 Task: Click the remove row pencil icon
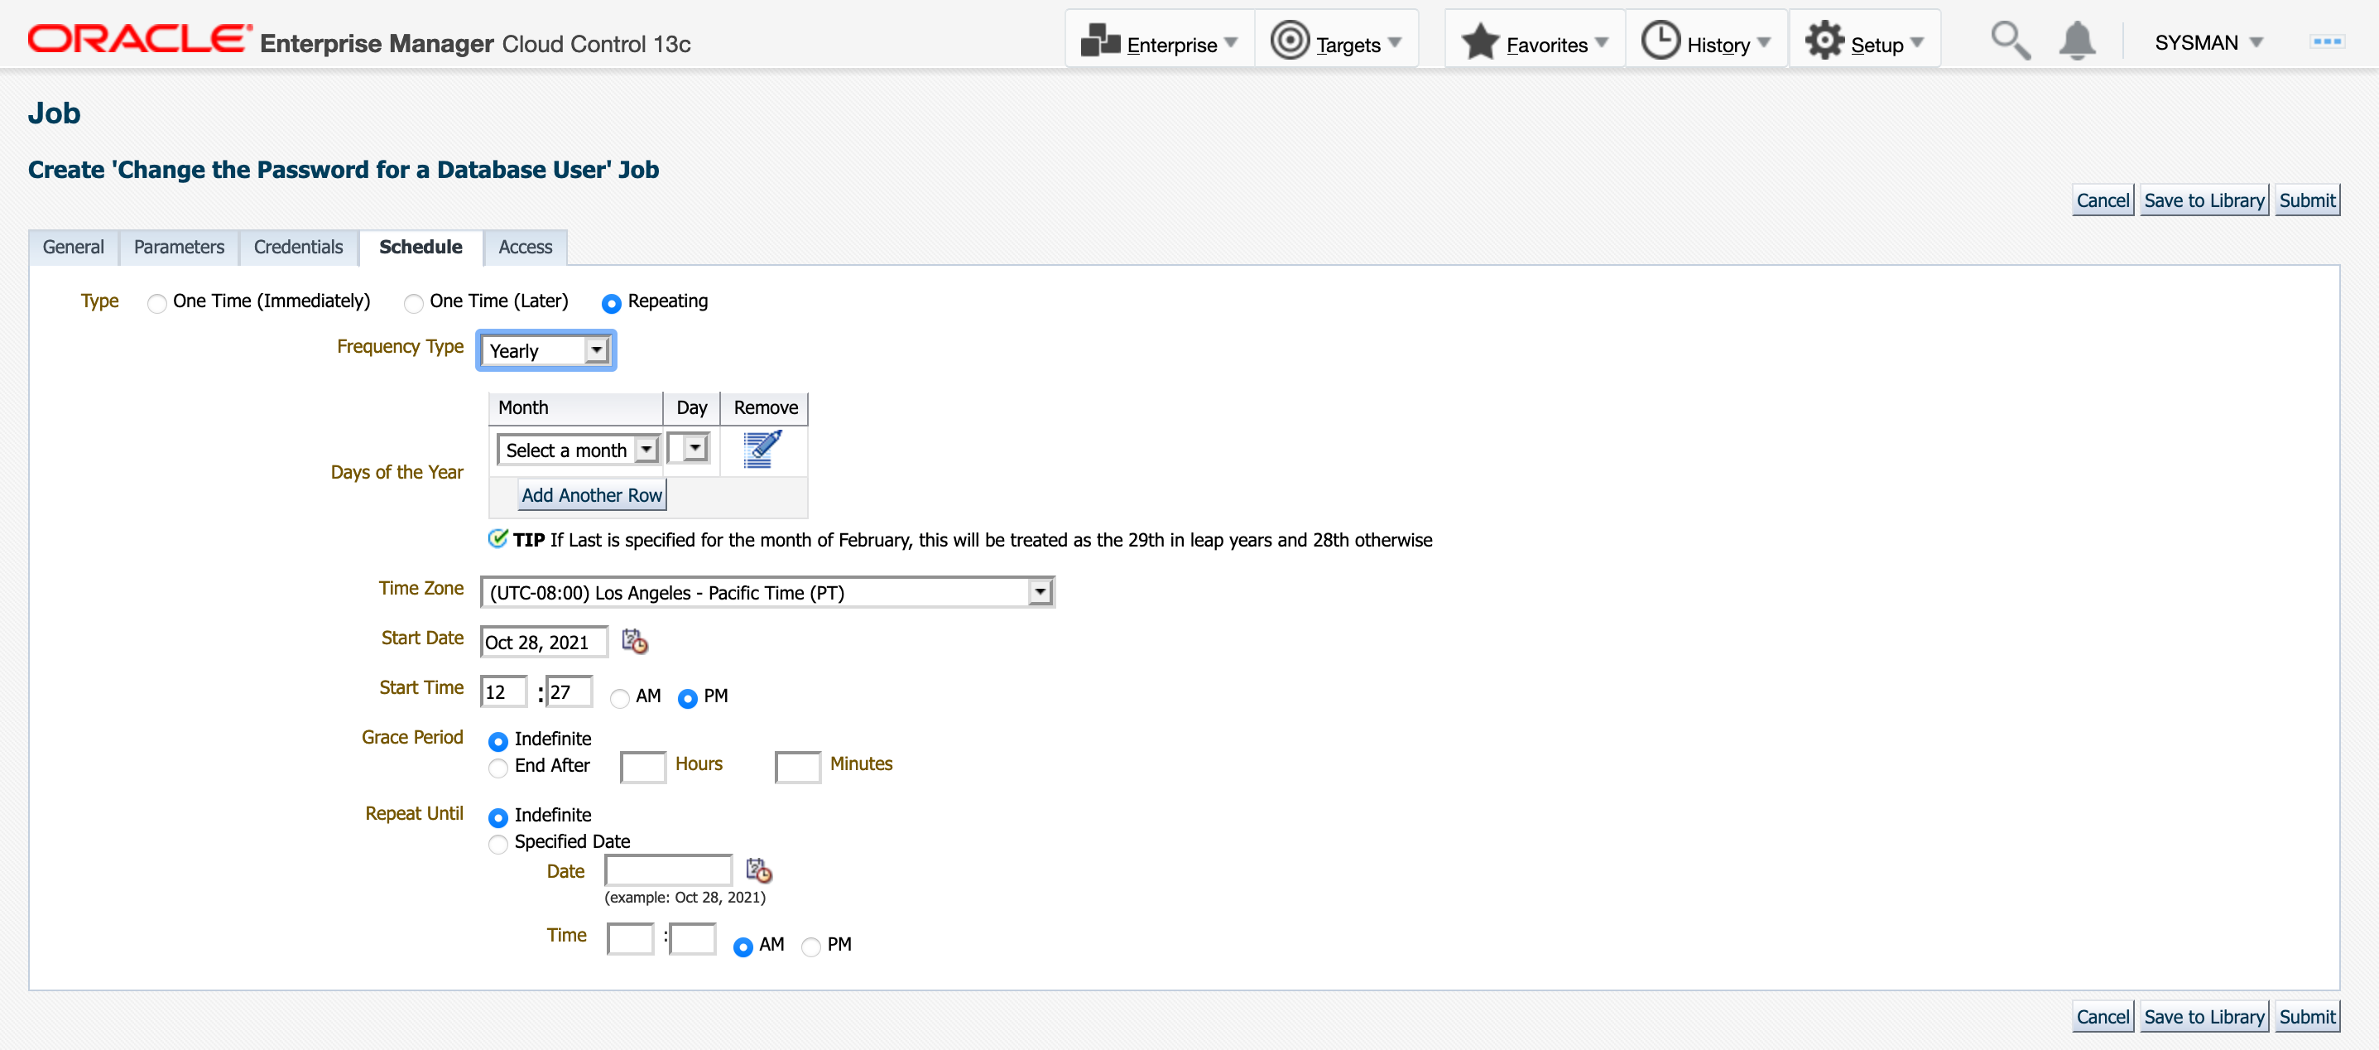click(x=762, y=450)
